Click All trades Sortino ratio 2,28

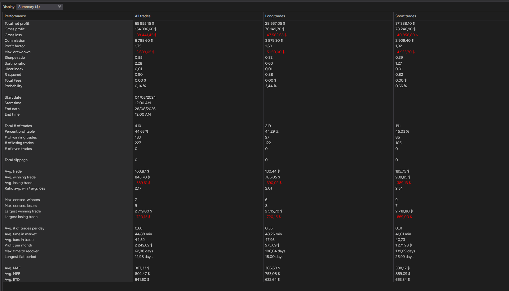click(x=139, y=63)
